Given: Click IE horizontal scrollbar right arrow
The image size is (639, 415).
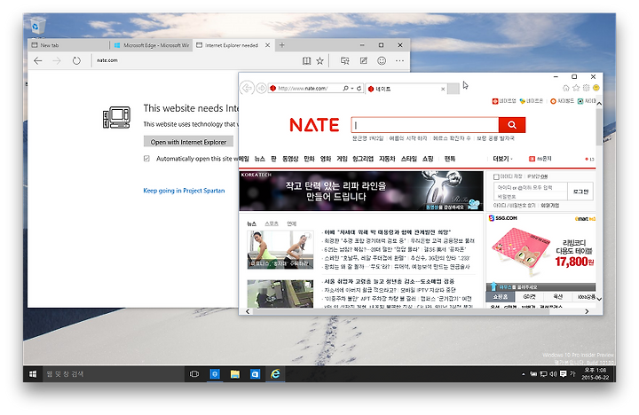Looking at the screenshot, I should pos(587,311).
